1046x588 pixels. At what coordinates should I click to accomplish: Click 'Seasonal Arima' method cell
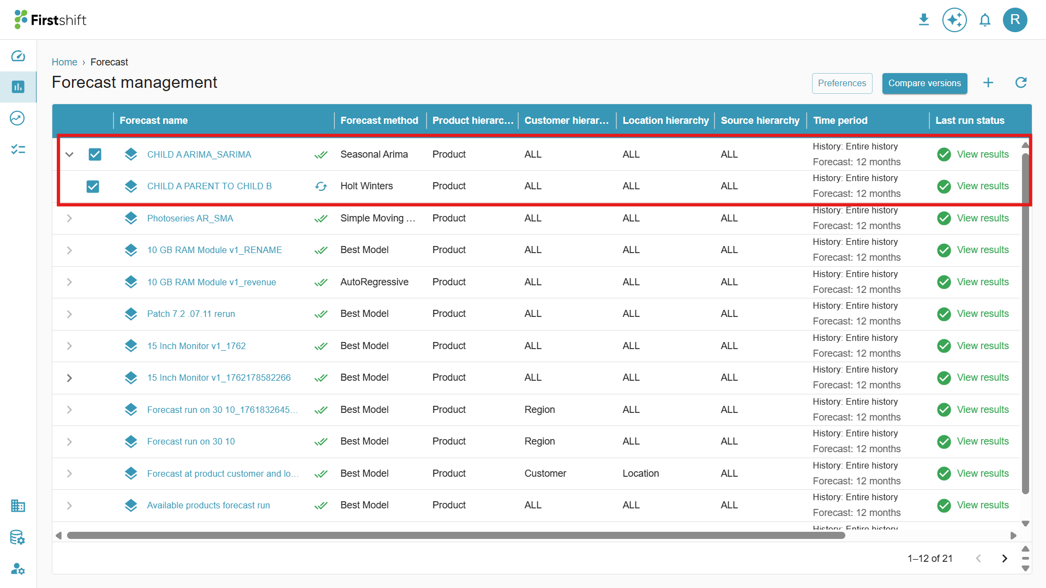374,154
